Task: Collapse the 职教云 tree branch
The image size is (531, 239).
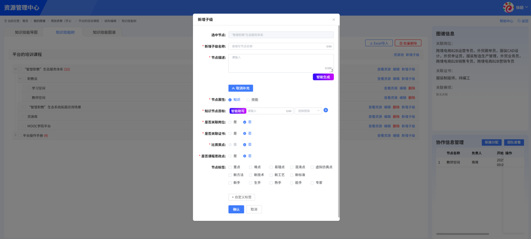Action: (19, 78)
